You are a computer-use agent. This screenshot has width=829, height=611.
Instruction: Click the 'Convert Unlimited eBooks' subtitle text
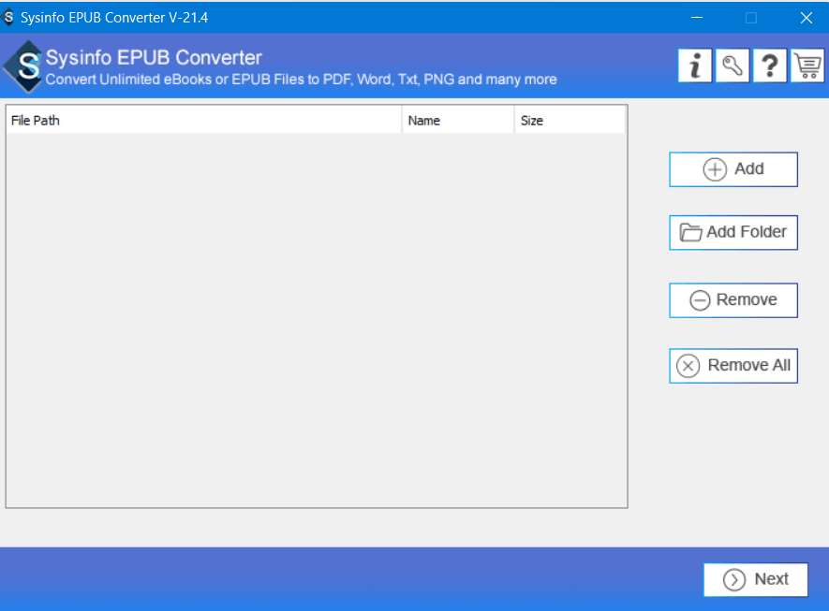[302, 80]
